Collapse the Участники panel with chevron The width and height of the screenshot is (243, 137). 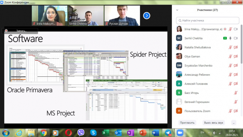tap(177, 10)
